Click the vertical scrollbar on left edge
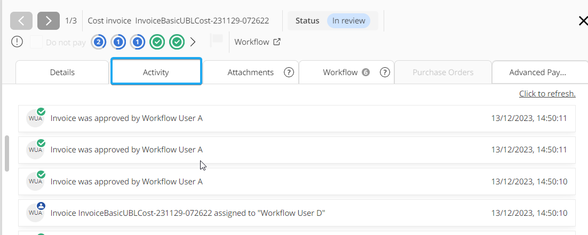588x235 pixels. click(7, 153)
